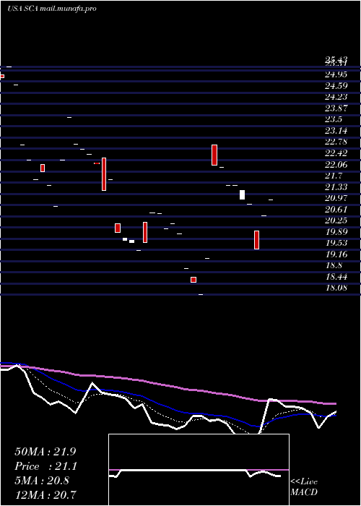Click the 20.61 price axis label
This screenshot has width=361, height=506.
tap(336, 210)
